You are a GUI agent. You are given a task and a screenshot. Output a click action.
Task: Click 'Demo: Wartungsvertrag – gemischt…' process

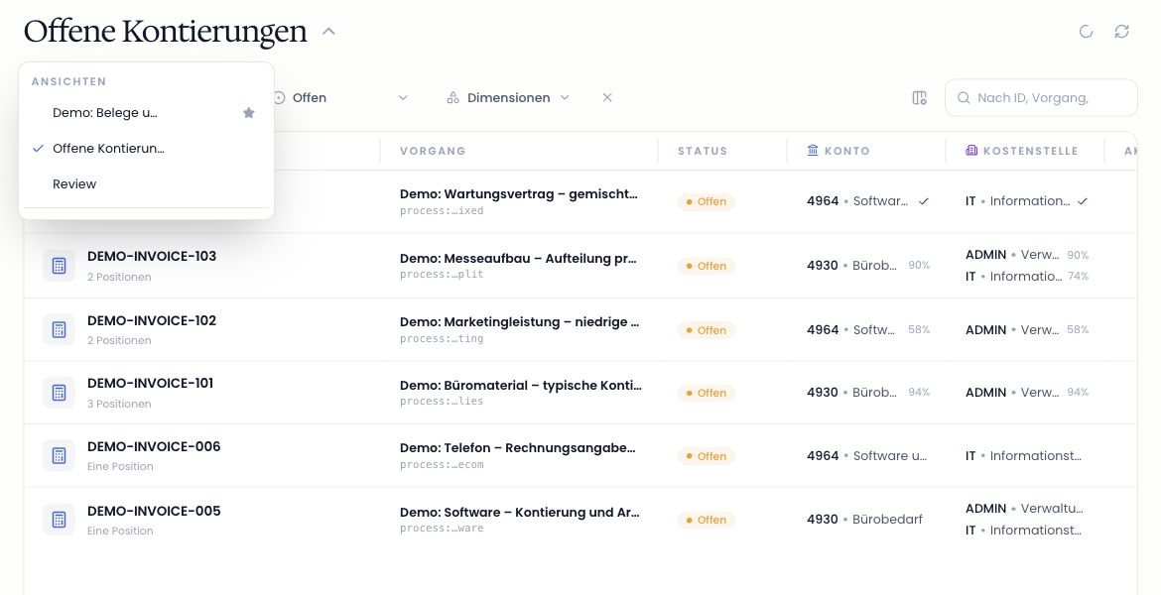pyautogui.click(x=518, y=194)
